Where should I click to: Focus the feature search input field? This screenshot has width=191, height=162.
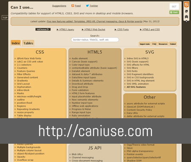coord(95,40)
